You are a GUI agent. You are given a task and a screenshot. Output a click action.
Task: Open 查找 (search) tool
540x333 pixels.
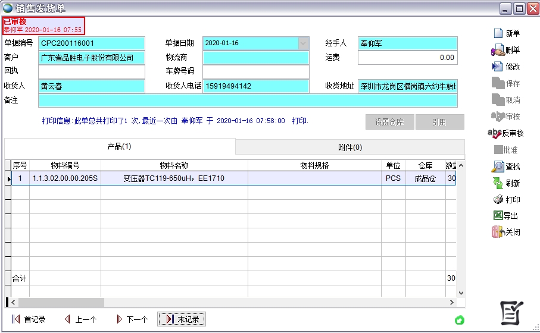(x=498, y=167)
